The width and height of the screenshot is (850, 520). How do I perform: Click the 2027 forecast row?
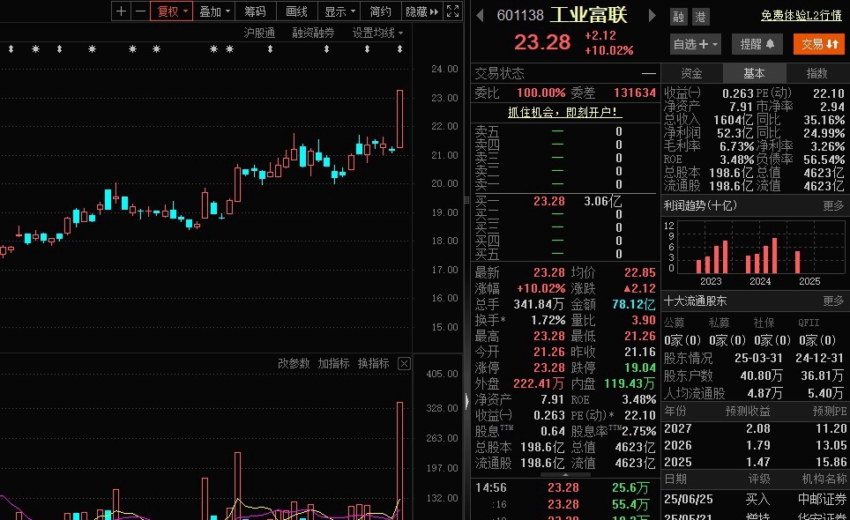point(756,428)
